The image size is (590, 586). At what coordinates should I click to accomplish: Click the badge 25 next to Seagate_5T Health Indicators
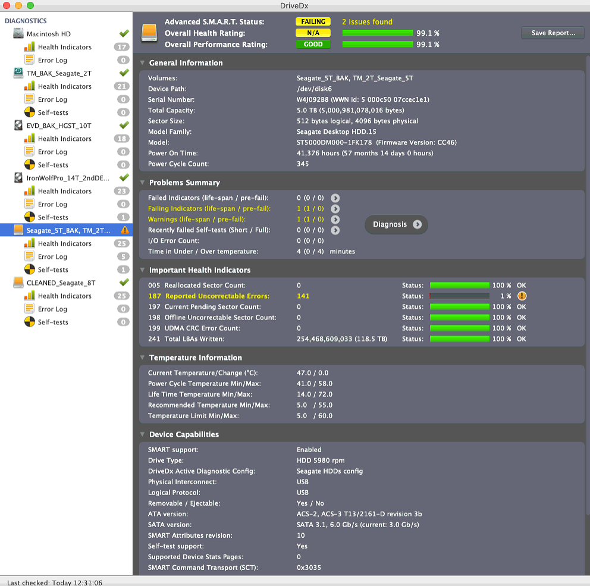[121, 243]
